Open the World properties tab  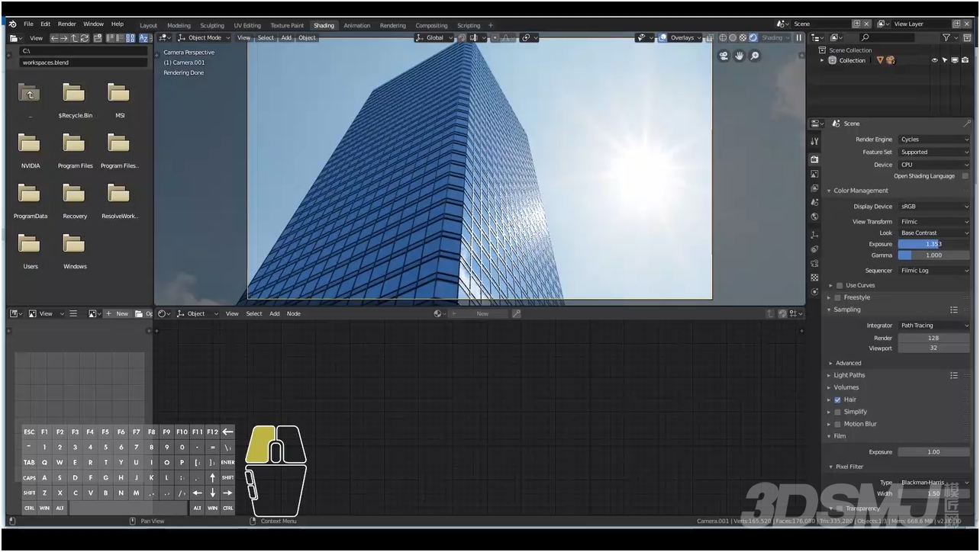coord(814,217)
